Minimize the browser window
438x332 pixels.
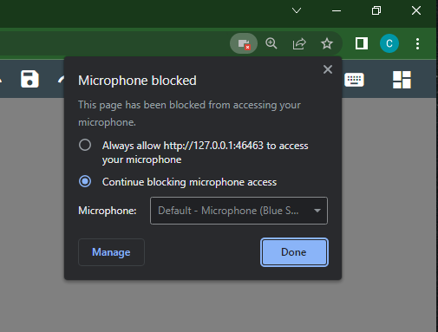point(337,10)
